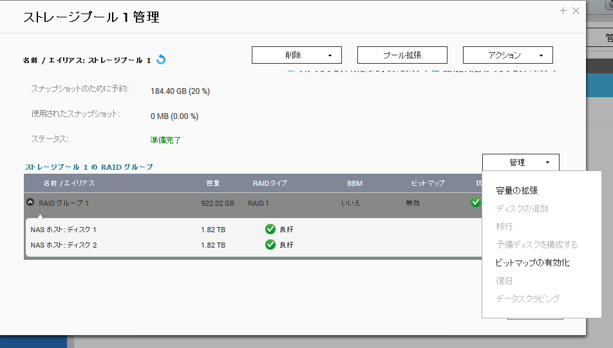Select the RAID グループ 1 name text

pos(64,203)
